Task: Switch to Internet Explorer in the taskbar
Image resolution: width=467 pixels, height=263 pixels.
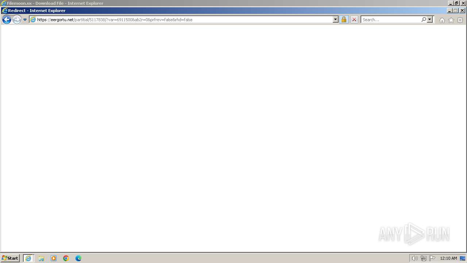Action: 28,258
